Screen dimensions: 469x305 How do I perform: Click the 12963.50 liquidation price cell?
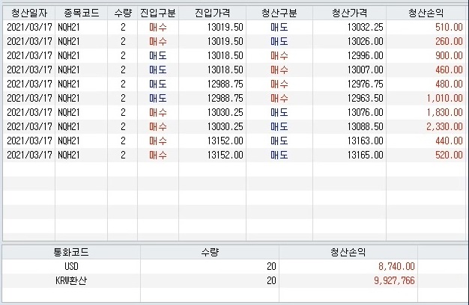[368, 98]
